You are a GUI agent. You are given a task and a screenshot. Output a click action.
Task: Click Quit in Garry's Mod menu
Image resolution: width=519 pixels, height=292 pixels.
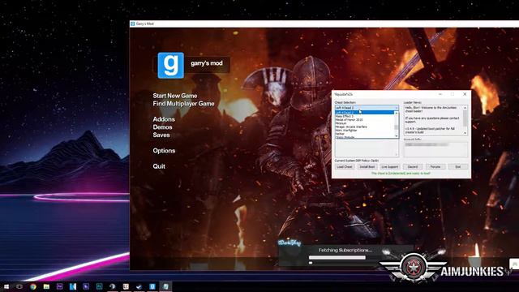click(x=159, y=166)
